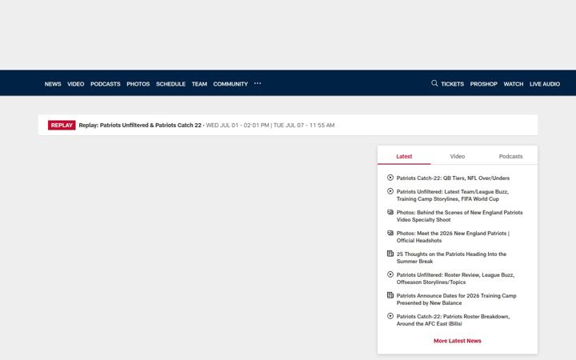Click More Latest News
The width and height of the screenshot is (576, 360).
click(x=458, y=341)
